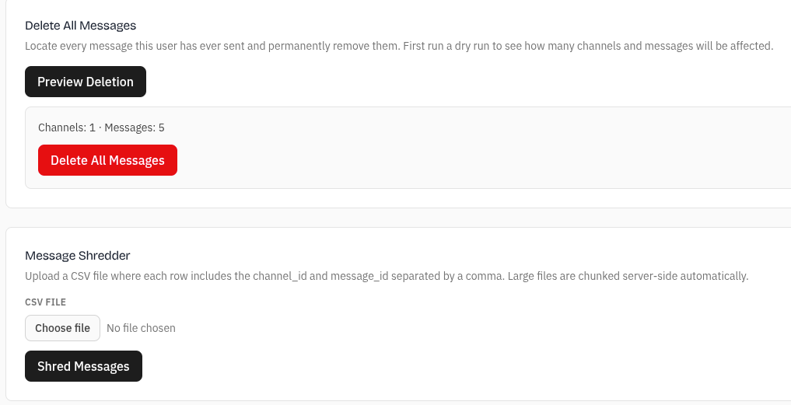Viewport: 791px width, 405px height.
Task: Click the dry run description sentence
Action: tap(588, 46)
